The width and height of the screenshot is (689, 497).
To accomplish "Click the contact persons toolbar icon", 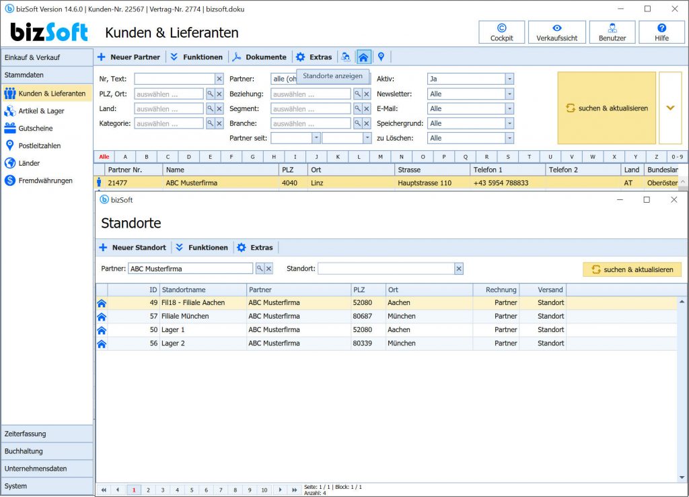I will 347,57.
